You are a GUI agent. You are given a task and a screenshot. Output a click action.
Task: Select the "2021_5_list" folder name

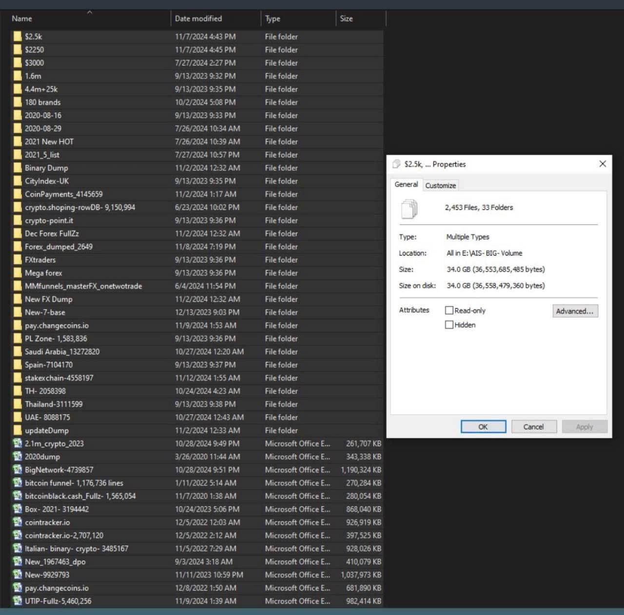click(42, 155)
